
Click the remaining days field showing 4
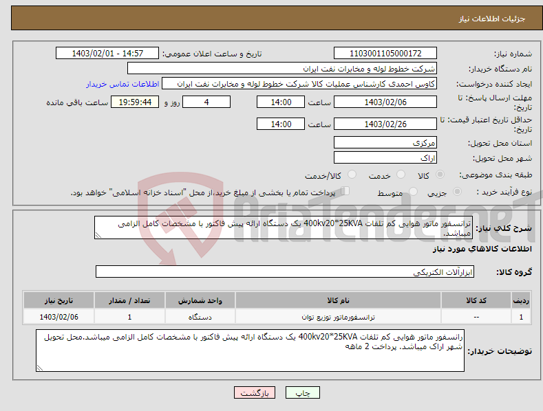tap(206, 102)
